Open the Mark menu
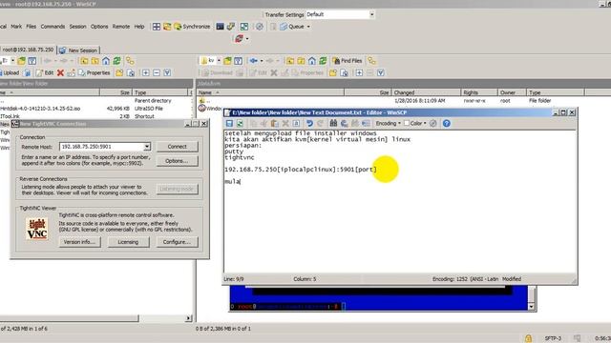The width and height of the screenshot is (611, 343). (x=16, y=27)
